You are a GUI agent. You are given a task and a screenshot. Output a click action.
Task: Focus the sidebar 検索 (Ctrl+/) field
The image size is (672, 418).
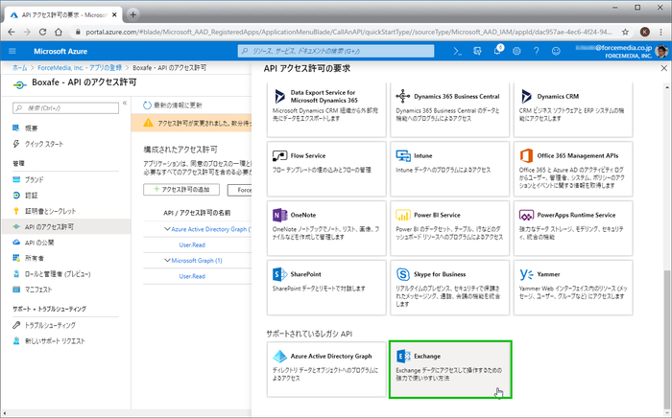pyautogui.click(x=65, y=107)
